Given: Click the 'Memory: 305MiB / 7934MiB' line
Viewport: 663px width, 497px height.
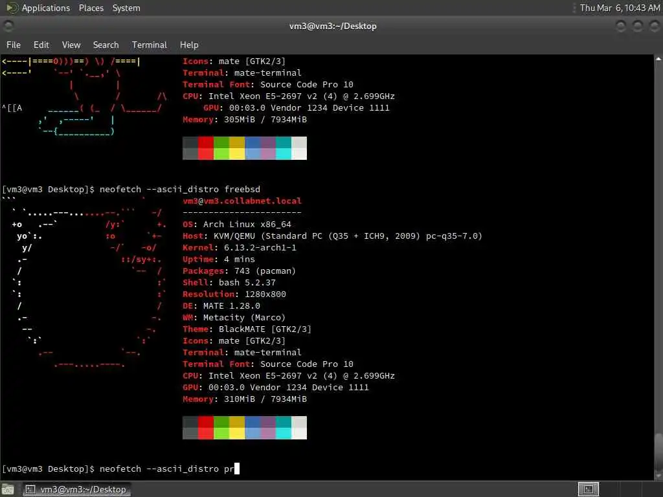Looking at the screenshot, I should (245, 120).
